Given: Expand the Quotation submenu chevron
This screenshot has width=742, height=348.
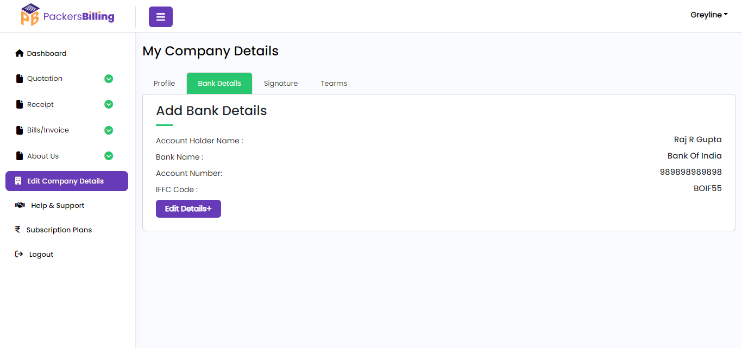Looking at the screenshot, I should [109, 79].
